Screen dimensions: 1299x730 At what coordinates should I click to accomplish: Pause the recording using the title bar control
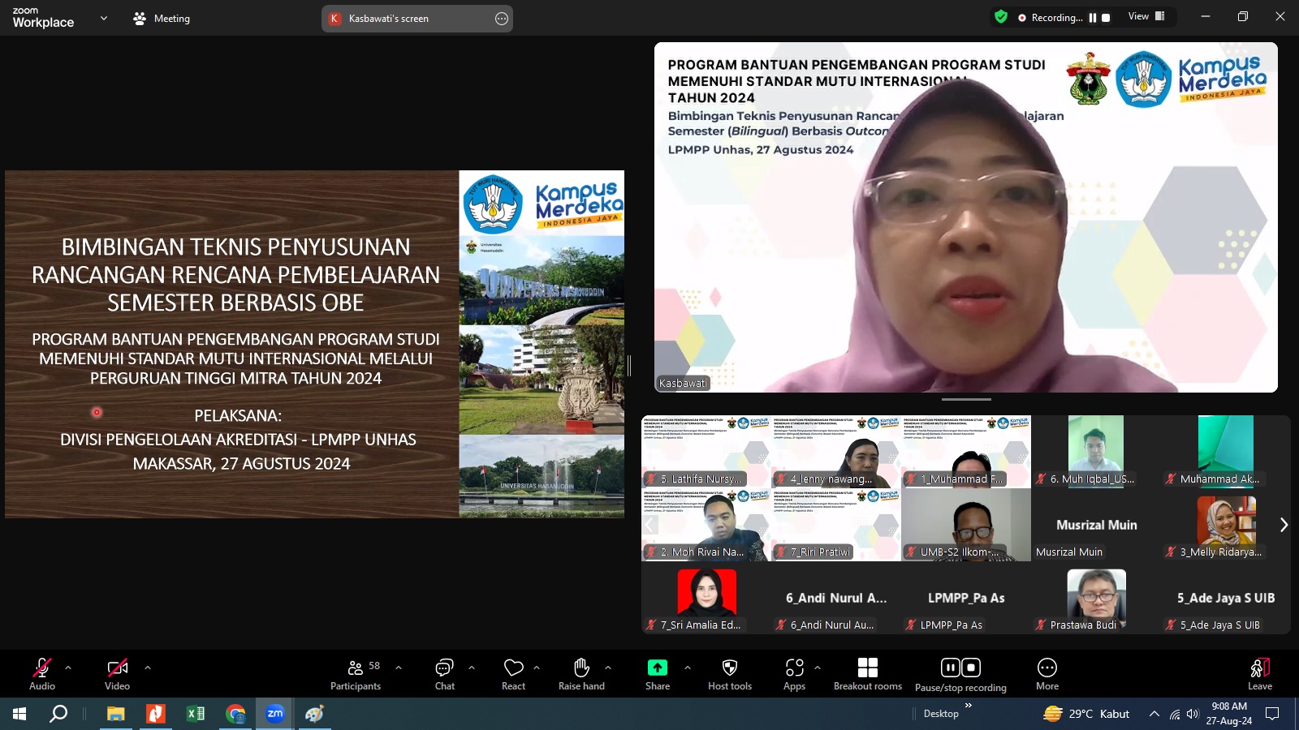1092,17
